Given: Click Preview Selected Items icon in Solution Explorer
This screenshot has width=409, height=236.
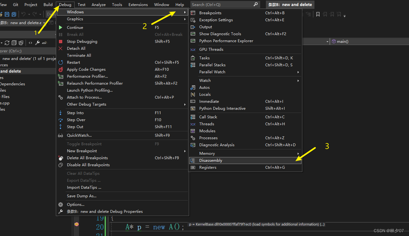Looking at the screenshot, I should click(44, 43).
